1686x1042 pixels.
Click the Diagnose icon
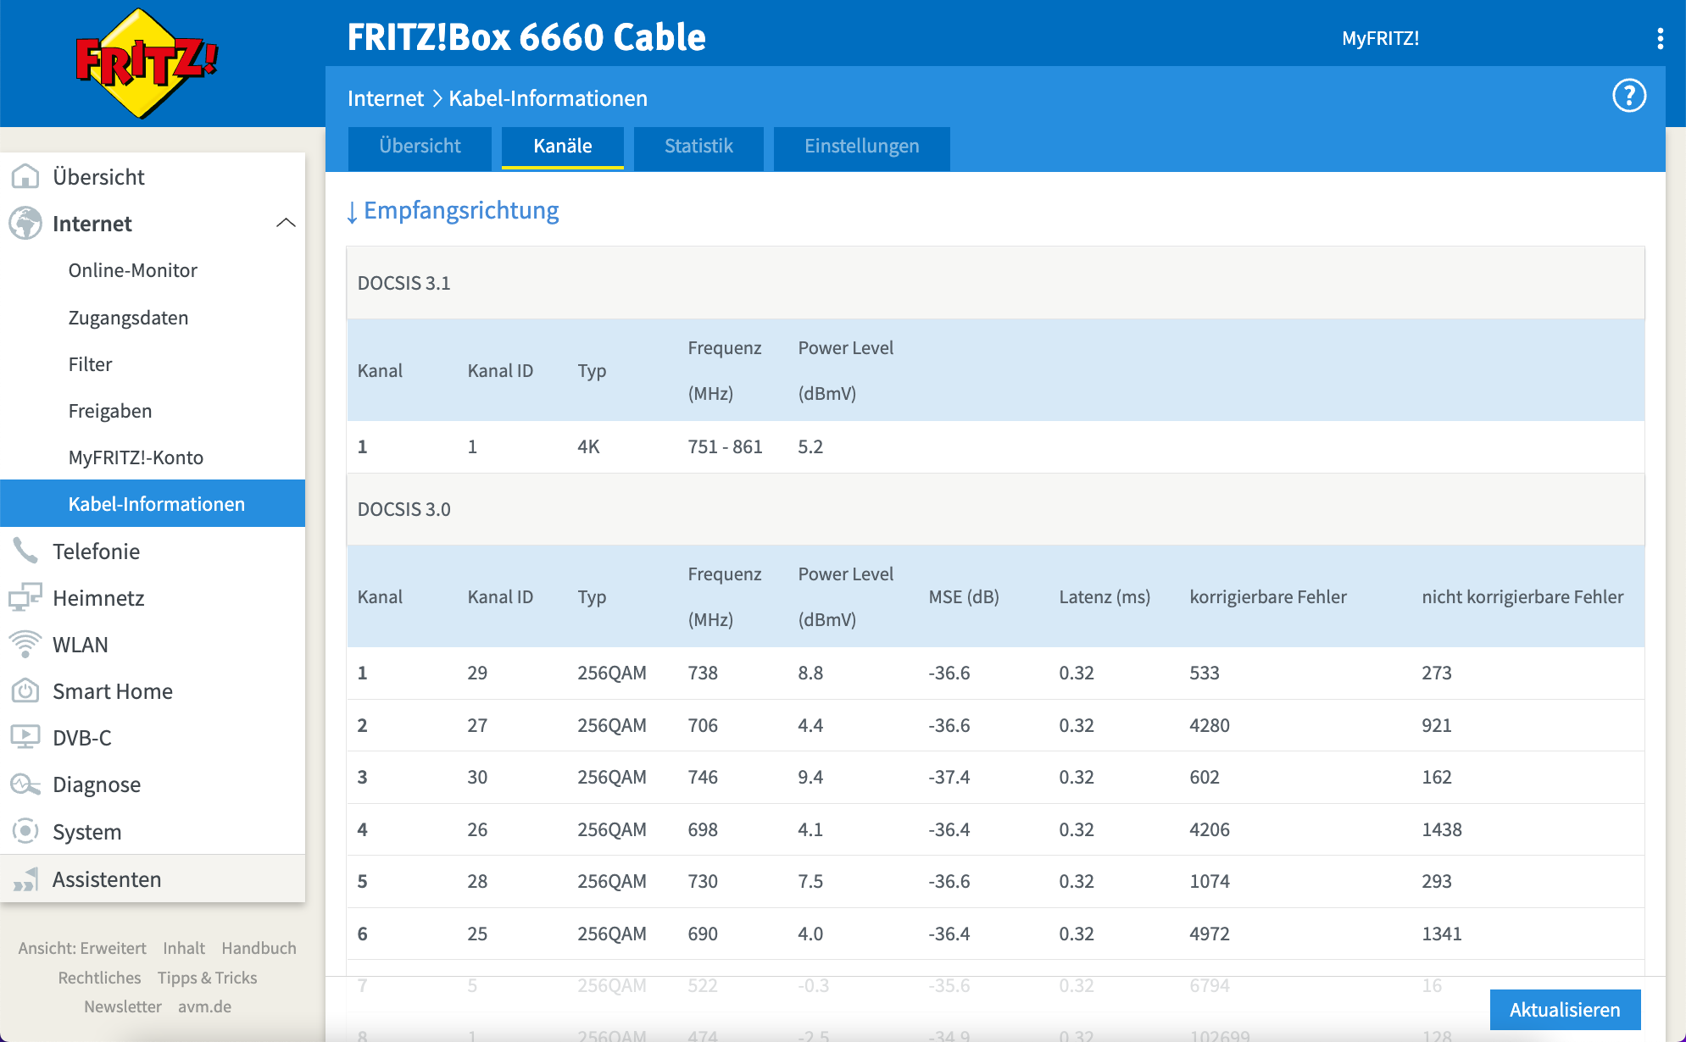click(25, 784)
